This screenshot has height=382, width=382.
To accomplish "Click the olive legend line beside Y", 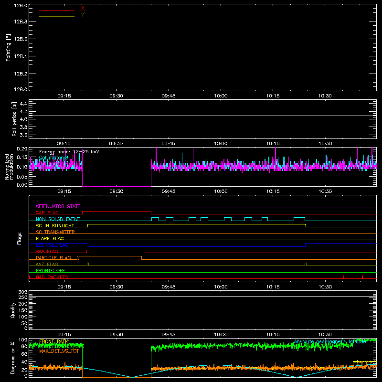I will click(57, 17).
